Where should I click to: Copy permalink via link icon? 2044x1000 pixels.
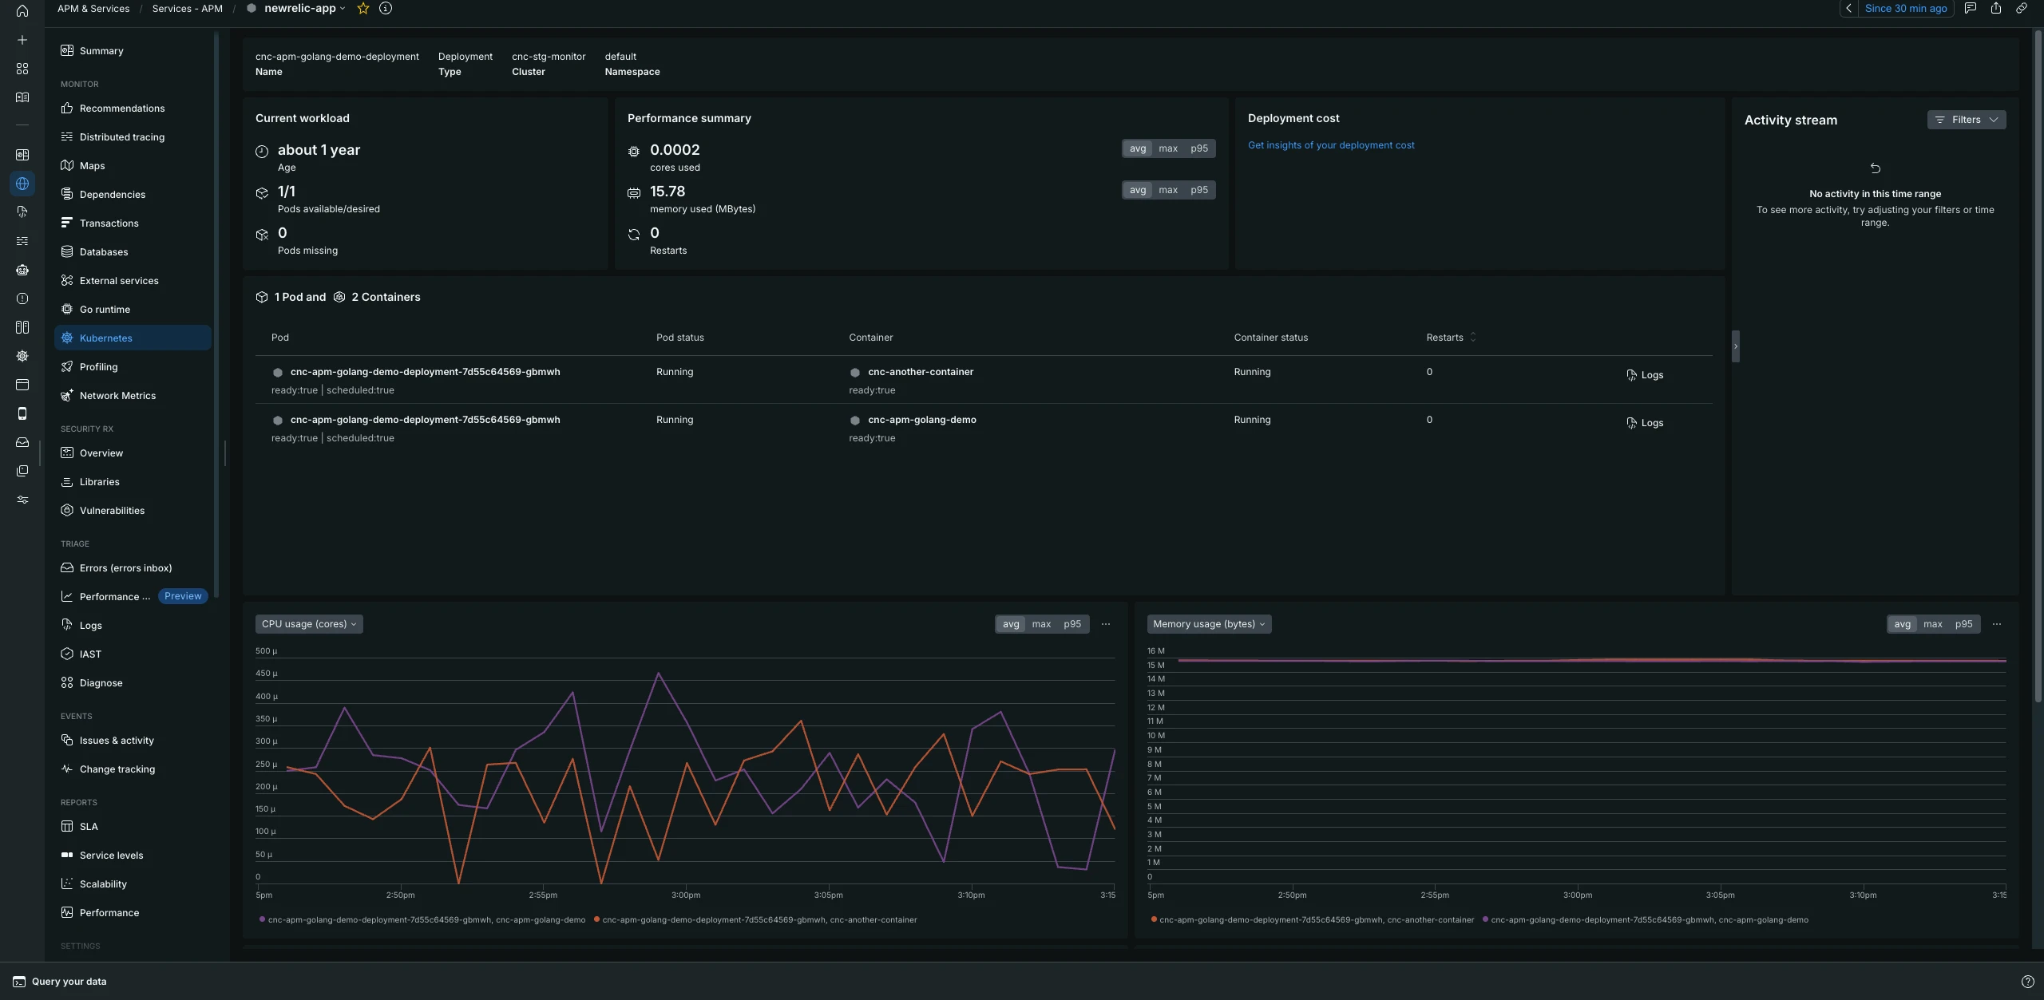pos(2022,8)
